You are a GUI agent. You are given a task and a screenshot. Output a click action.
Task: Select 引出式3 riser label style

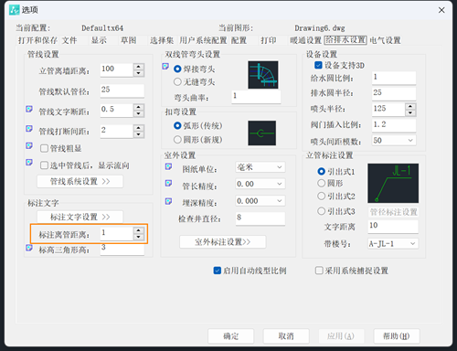(322, 211)
